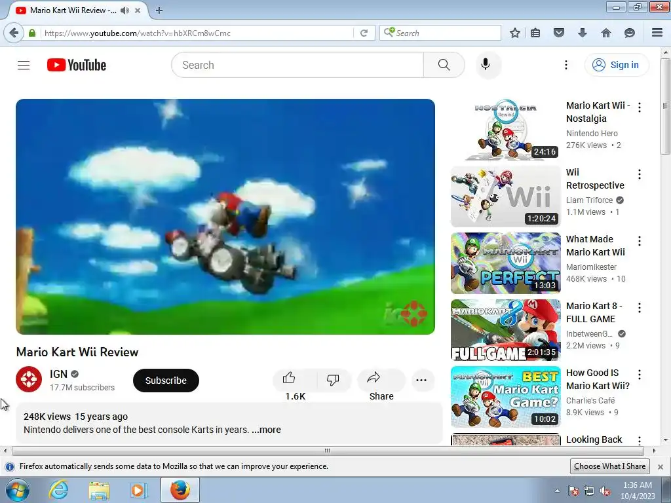
Task: Open options for Mario Kart Wii - Nostalgia
Action: tap(640, 107)
